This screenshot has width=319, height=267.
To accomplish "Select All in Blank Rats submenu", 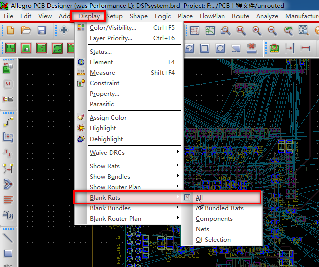I will coord(221,197).
